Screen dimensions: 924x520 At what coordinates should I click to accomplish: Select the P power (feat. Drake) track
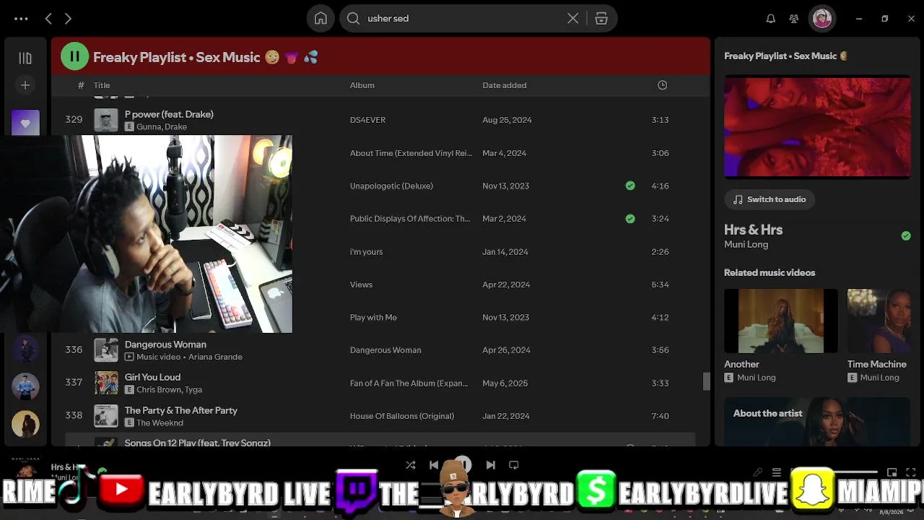pos(169,114)
